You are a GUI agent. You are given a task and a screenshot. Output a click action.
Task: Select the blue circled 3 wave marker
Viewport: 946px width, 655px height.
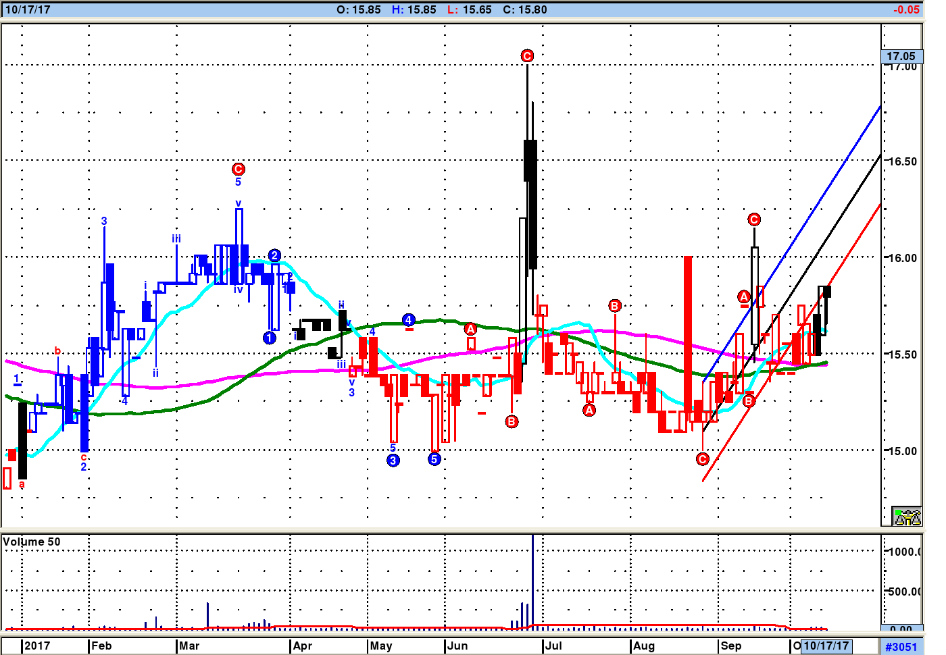pyautogui.click(x=393, y=461)
